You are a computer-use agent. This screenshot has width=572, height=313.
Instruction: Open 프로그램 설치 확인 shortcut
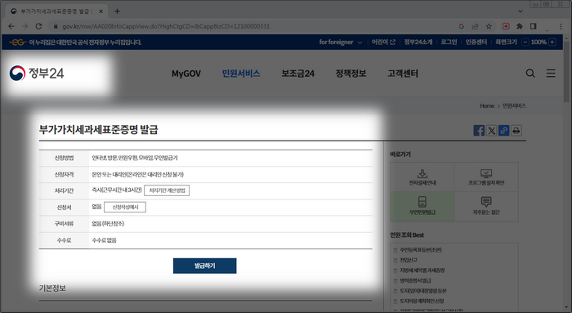[486, 177]
